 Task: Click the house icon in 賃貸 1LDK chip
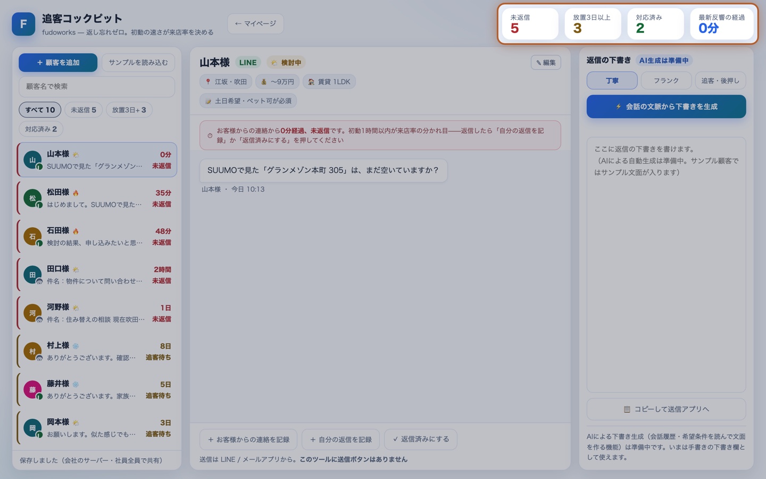(311, 82)
